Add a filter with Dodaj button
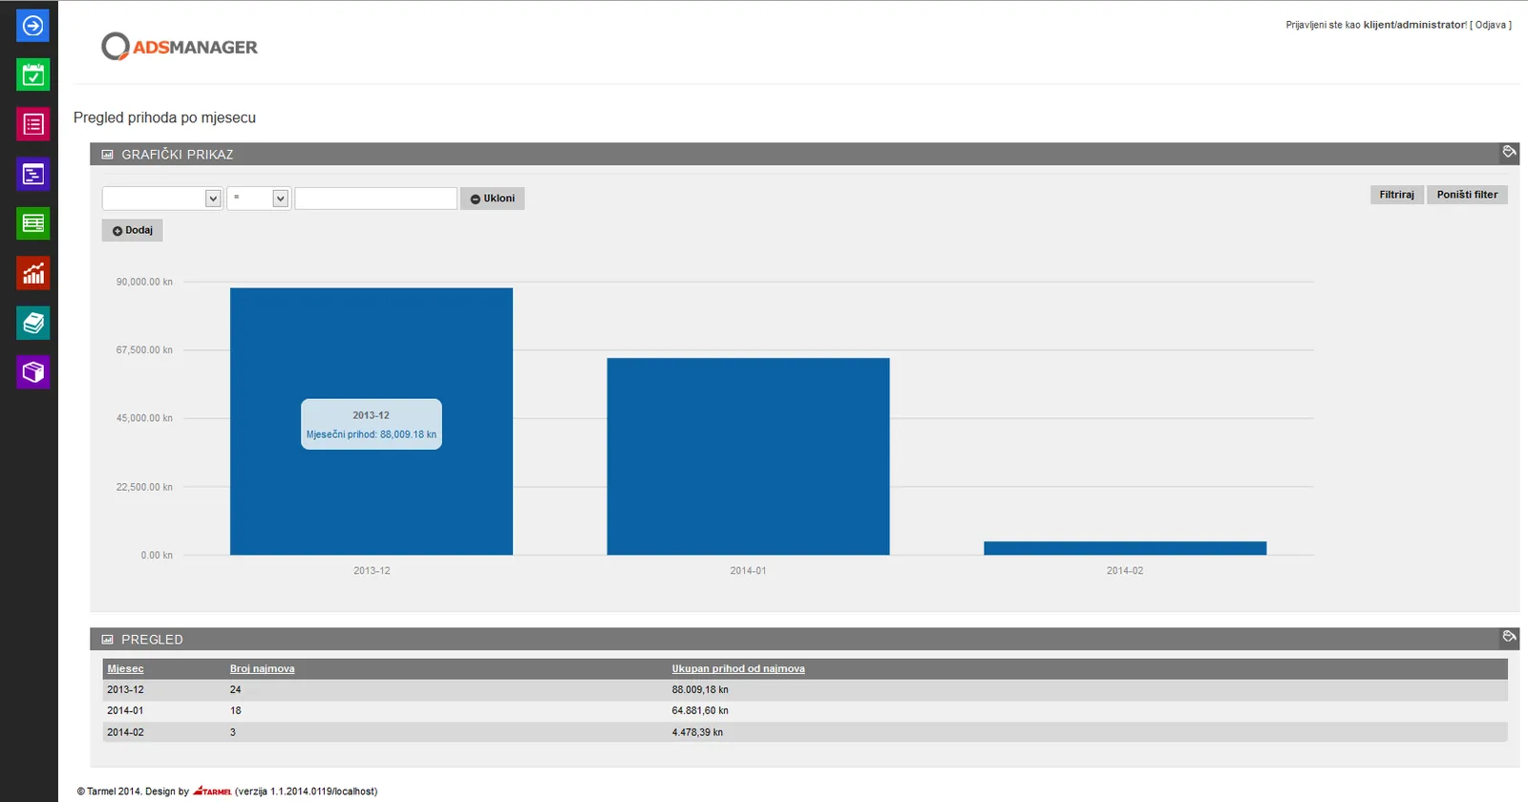 coord(133,230)
